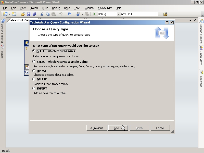Click the Redo arrow icon
The width and height of the screenshot is (204, 153).
coord(69,14)
